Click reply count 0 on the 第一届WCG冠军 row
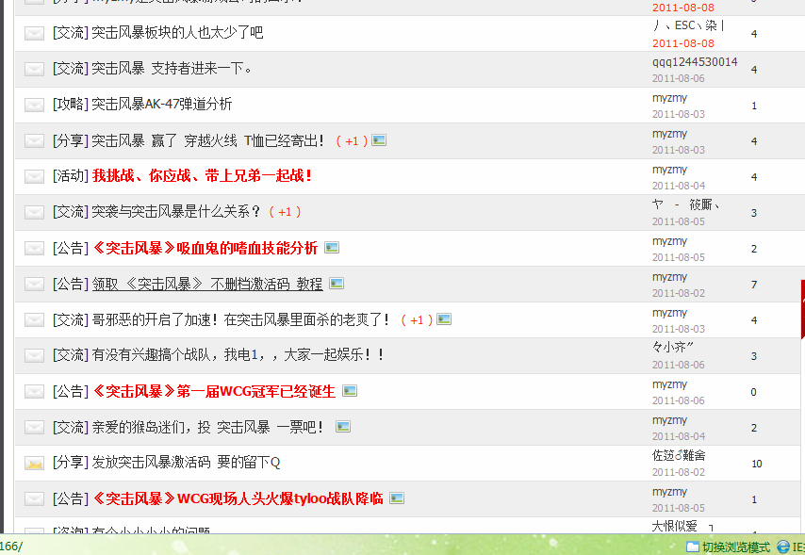 pyautogui.click(x=754, y=392)
